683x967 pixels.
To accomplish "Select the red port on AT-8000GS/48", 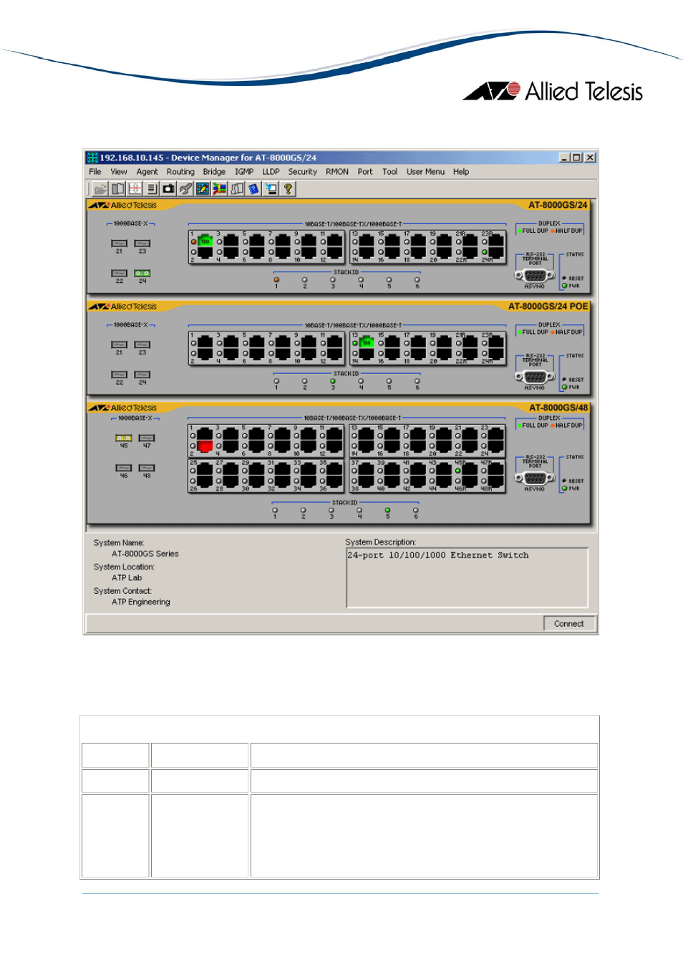I will click(x=205, y=446).
